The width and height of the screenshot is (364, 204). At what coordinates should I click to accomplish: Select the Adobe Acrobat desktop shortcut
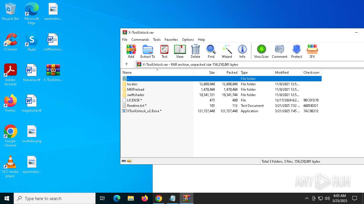pos(11,75)
